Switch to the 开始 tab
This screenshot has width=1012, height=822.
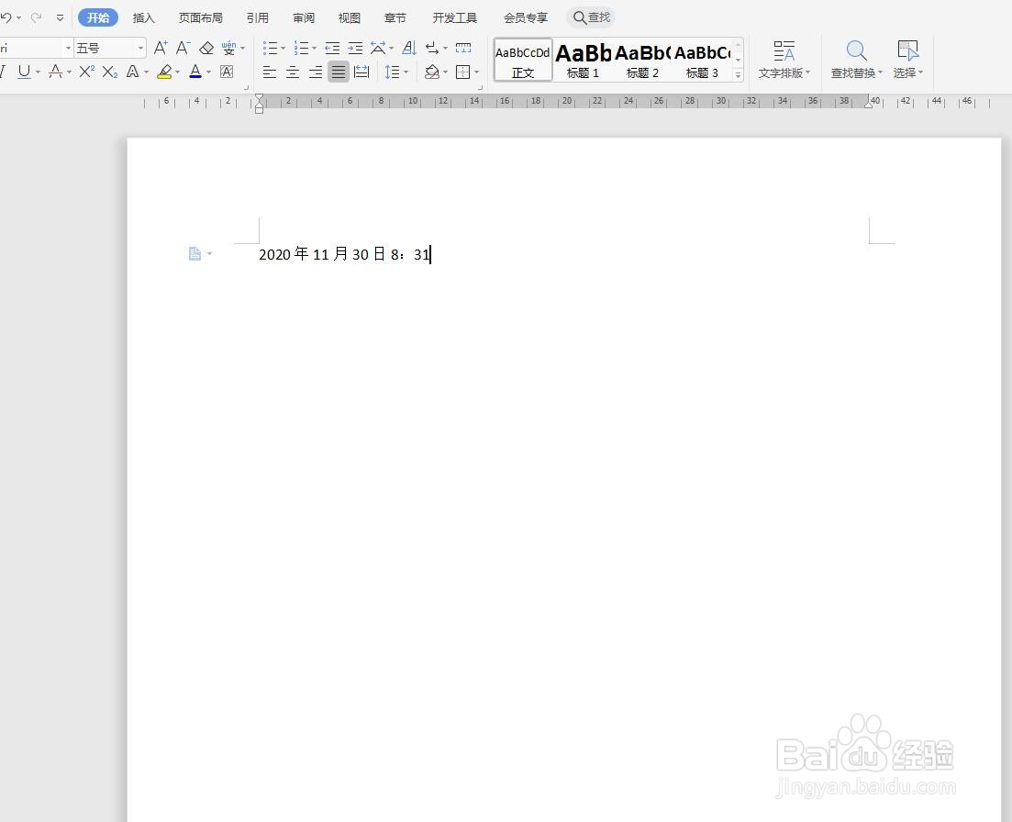pos(98,17)
